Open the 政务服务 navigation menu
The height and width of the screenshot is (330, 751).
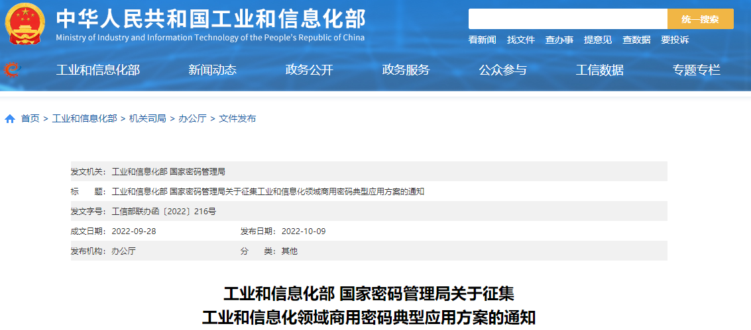(x=406, y=70)
